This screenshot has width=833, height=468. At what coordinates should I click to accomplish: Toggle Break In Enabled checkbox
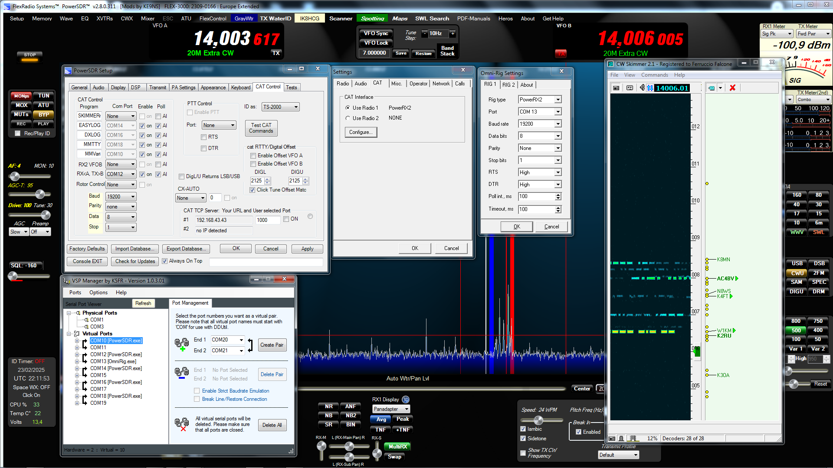[x=578, y=432]
